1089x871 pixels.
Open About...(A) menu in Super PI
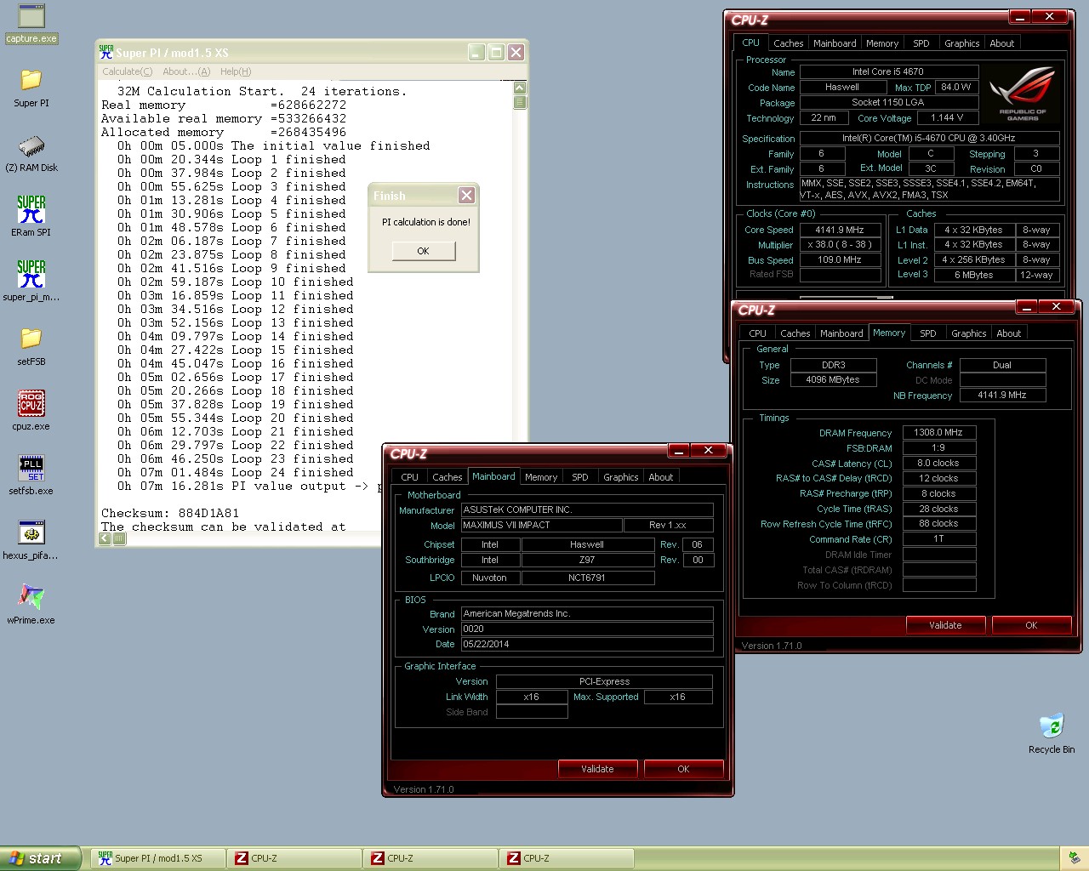186,71
